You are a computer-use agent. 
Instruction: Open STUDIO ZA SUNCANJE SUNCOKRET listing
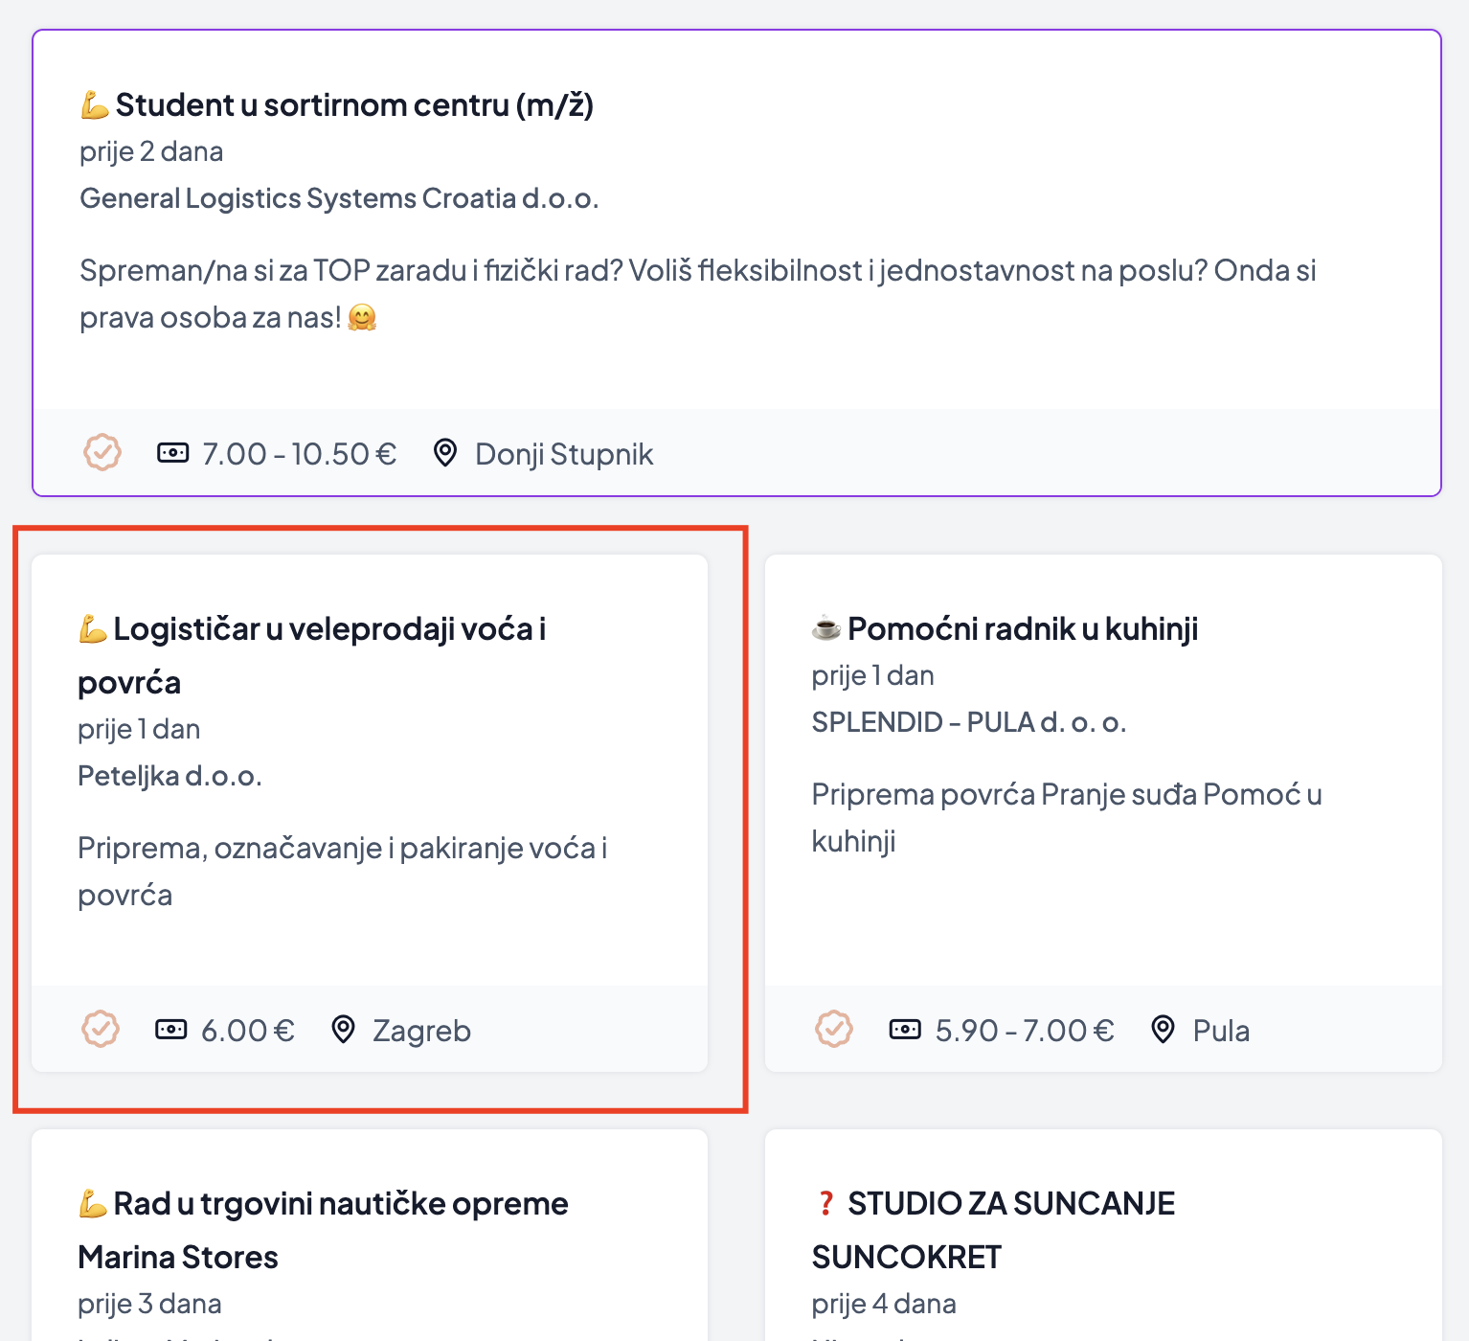[x=1011, y=1204]
